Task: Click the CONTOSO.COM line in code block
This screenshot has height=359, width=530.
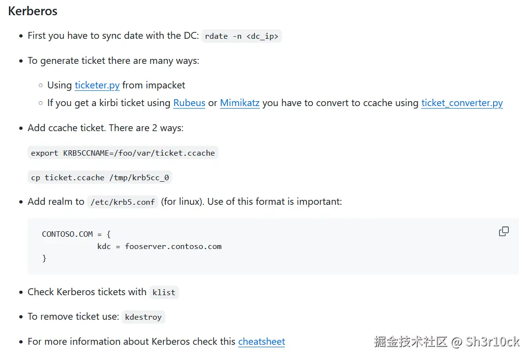Action: [x=76, y=234]
